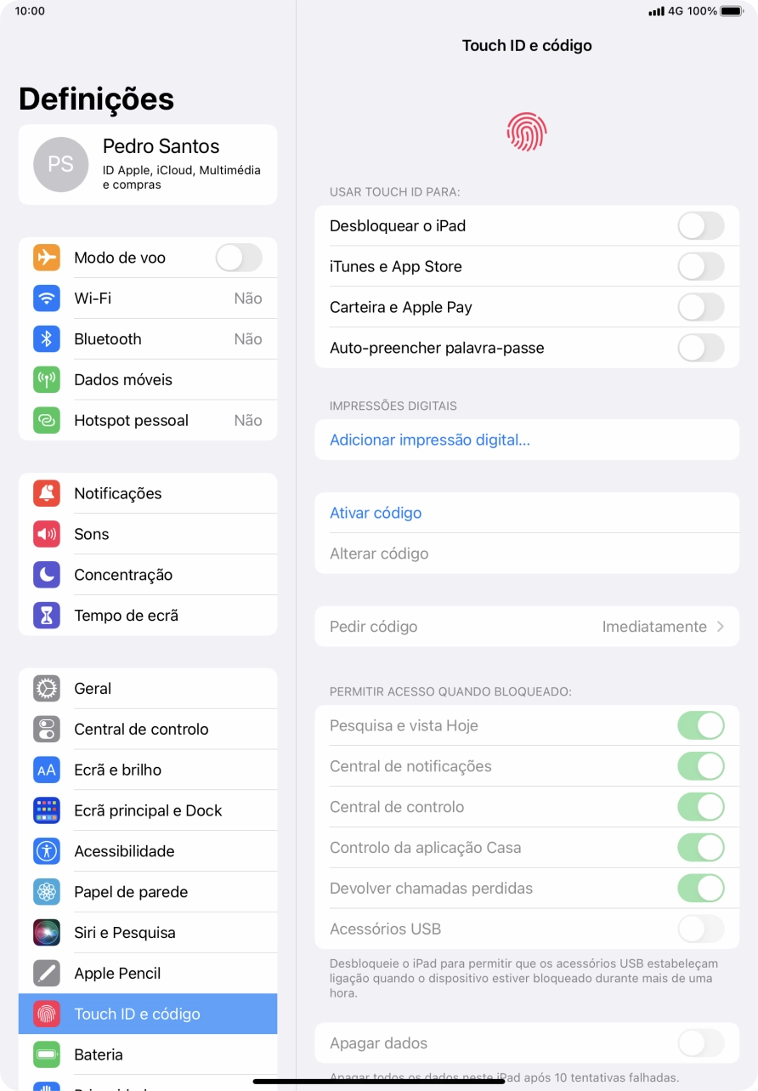The height and width of the screenshot is (1091, 758).
Task: Tap the Tempo de ecrã hourglass icon
Action: 47,616
